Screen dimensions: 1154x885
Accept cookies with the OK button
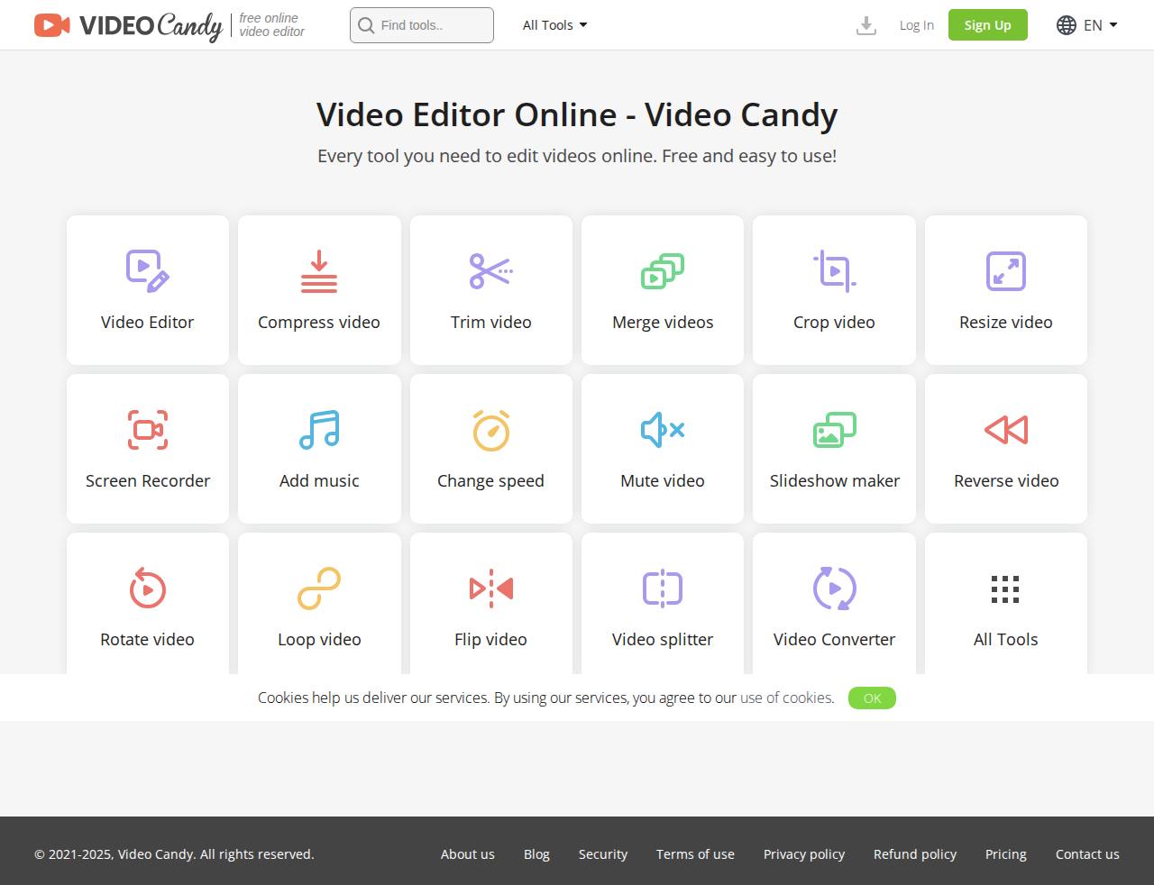872,698
